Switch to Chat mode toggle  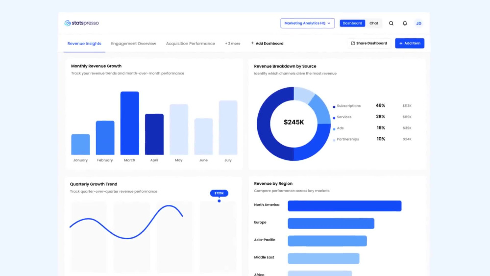[x=373, y=24]
